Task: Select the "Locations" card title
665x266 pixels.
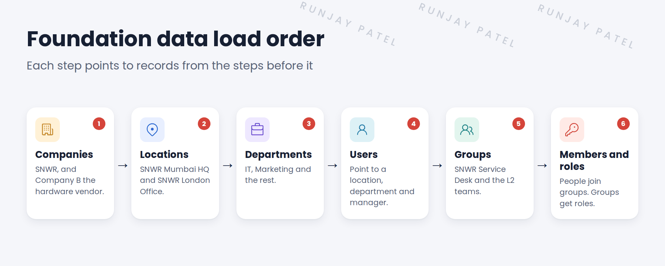Action: click(x=164, y=155)
